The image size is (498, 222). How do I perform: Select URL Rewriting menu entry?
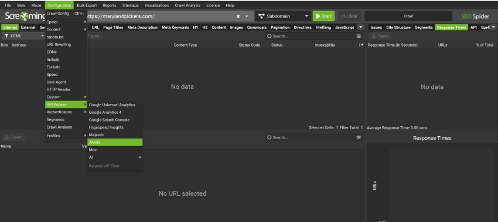tap(66, 44)
